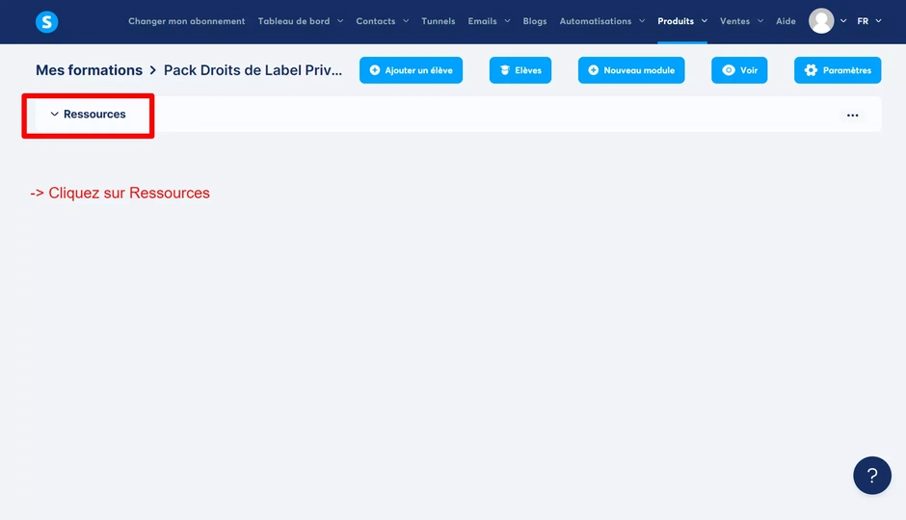Click the Elèves button

pyautogui.click(x=520, y=70)
